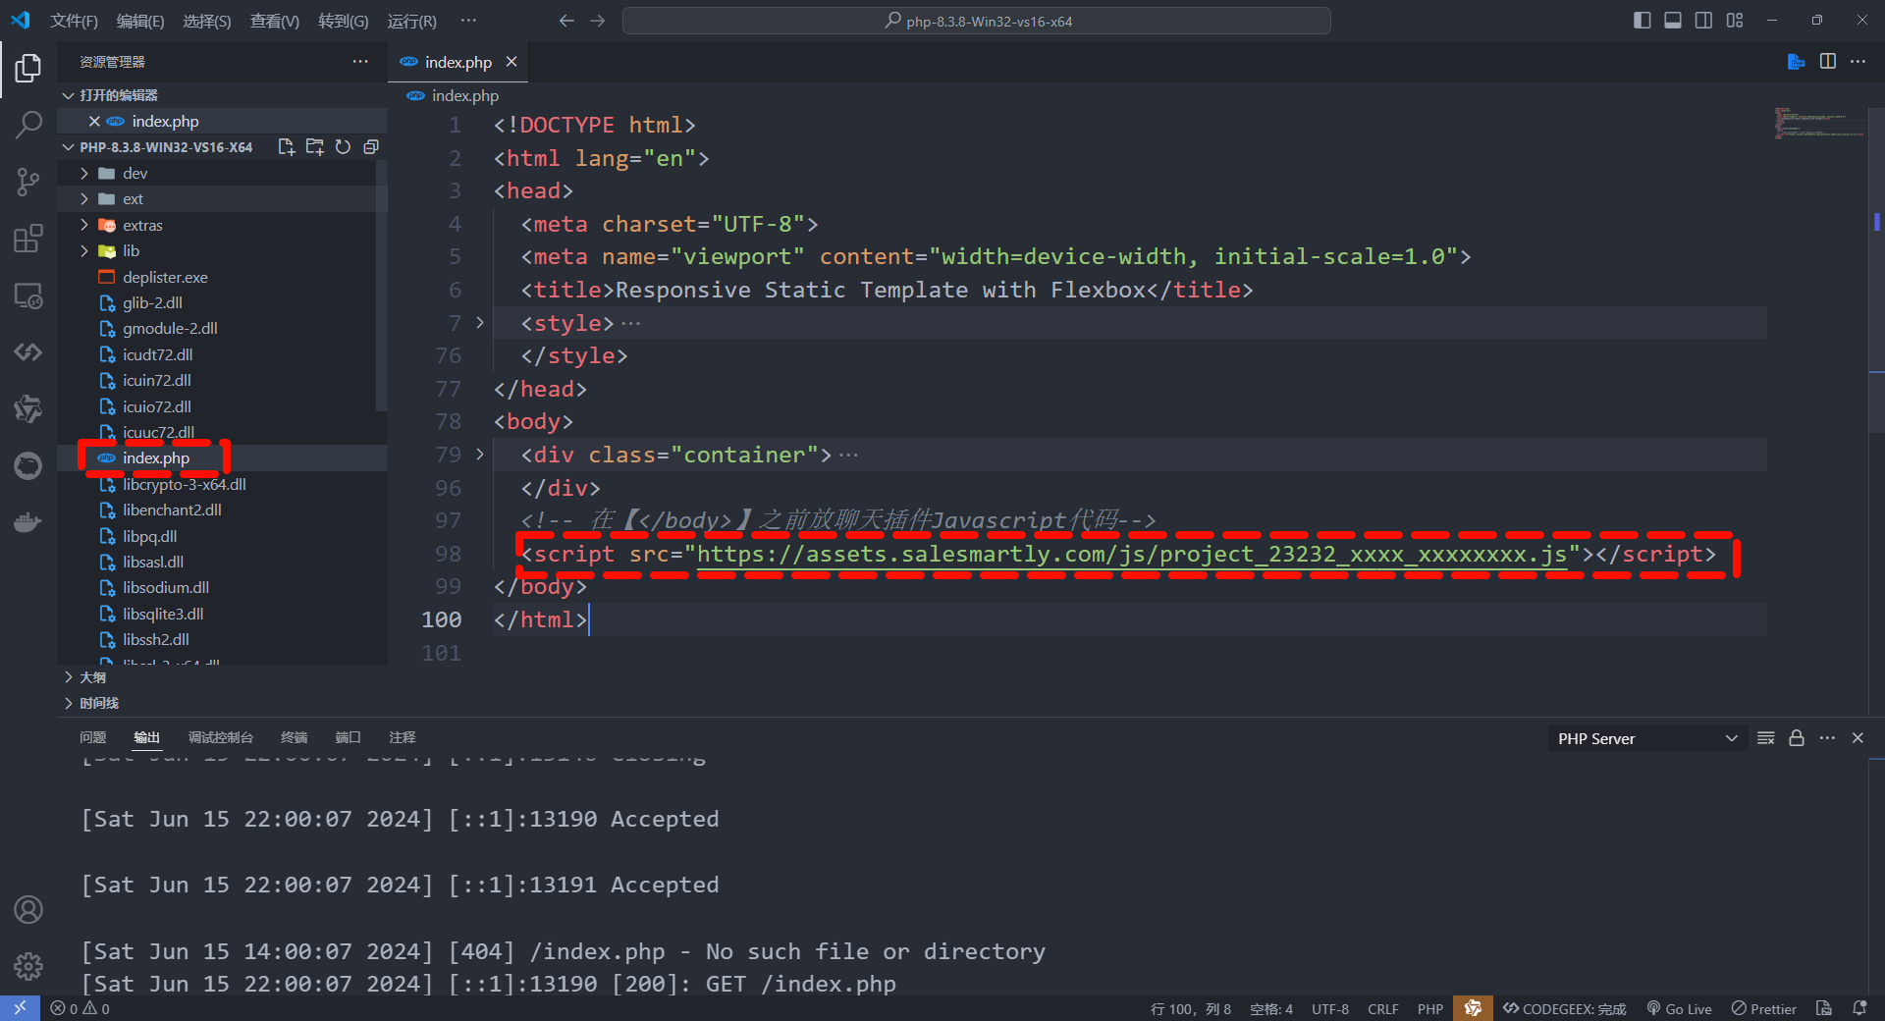
Task: Toggle the bottom panel visibility
Action: (x=1673, y=21)
